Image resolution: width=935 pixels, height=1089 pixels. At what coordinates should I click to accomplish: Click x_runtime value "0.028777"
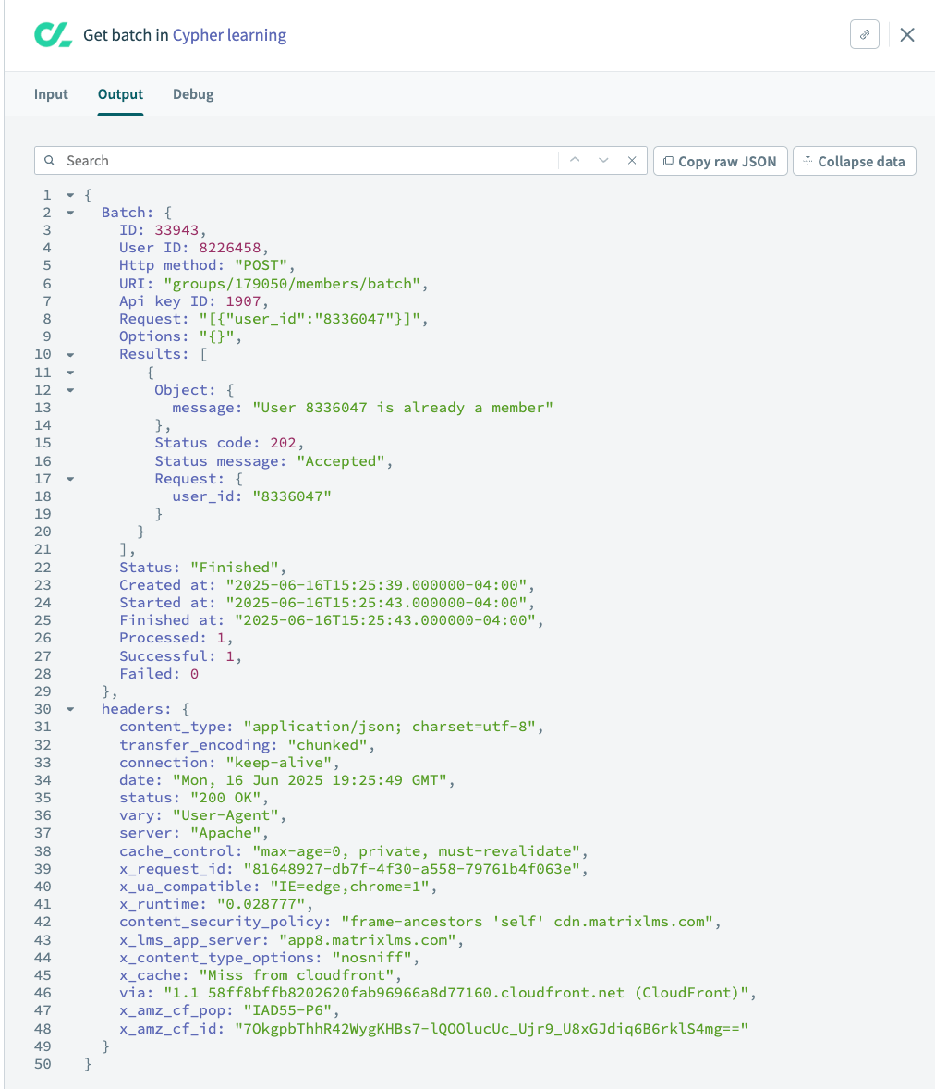point(261,904)
